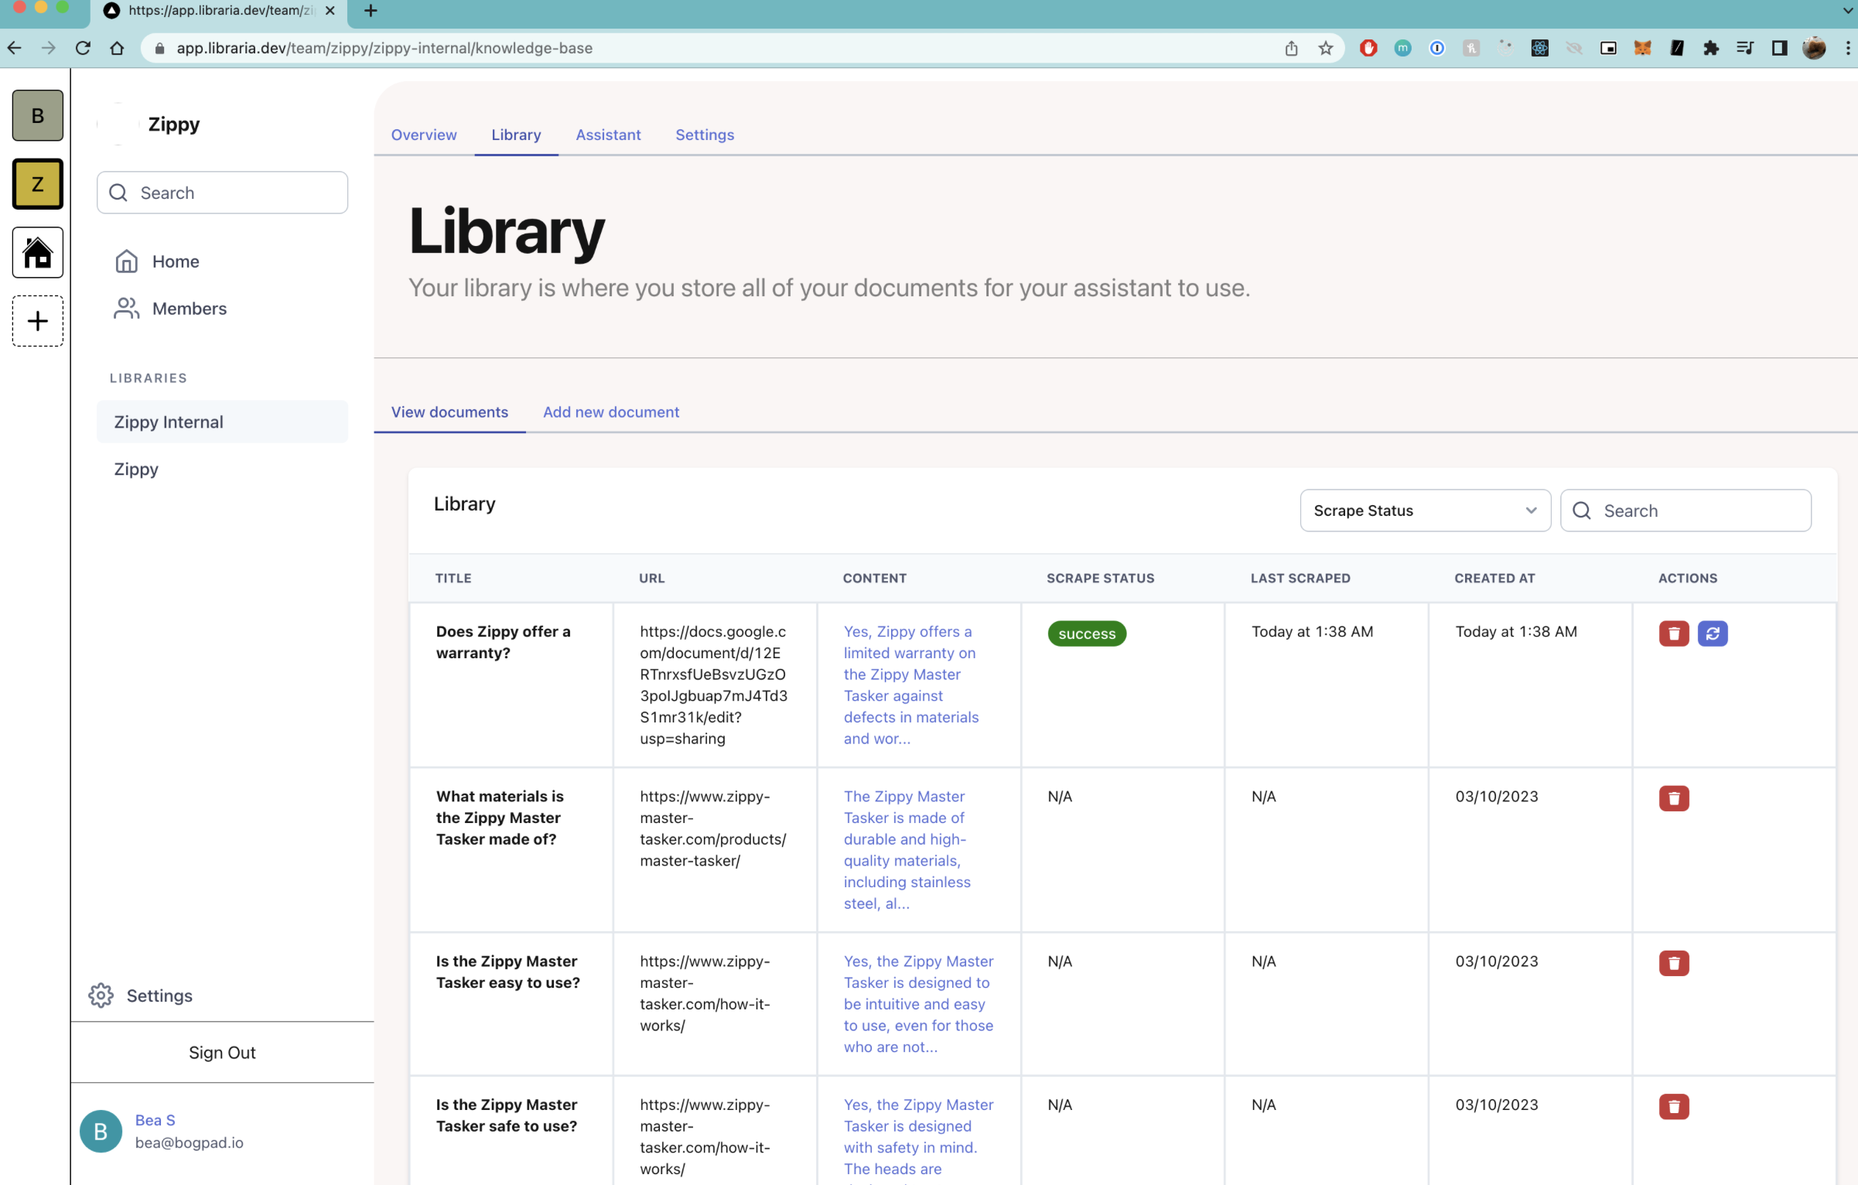Open the Zippy Internal library

pos(222,422)
